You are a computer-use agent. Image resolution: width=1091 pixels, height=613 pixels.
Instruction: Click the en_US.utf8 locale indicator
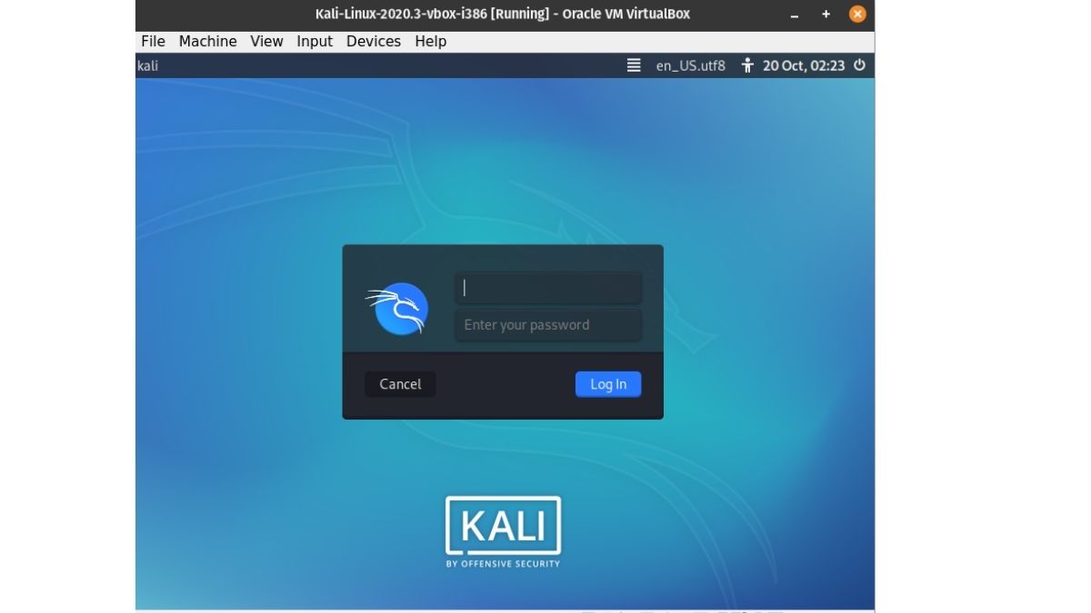(x=689, y=64)
